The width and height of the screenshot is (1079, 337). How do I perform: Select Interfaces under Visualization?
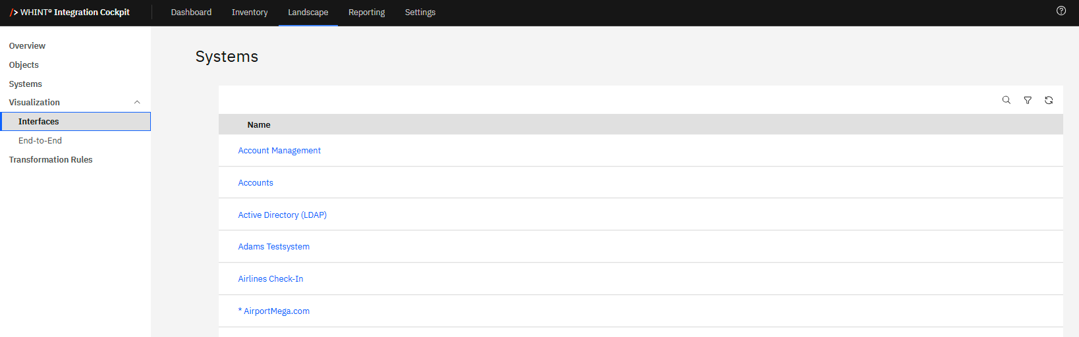[39, 122]
